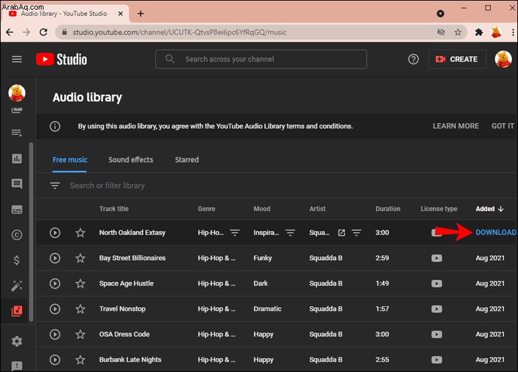Open the artist external link icon
Image resolution: width=518 pixels, height=372 pixels.
tap(342, 233)
